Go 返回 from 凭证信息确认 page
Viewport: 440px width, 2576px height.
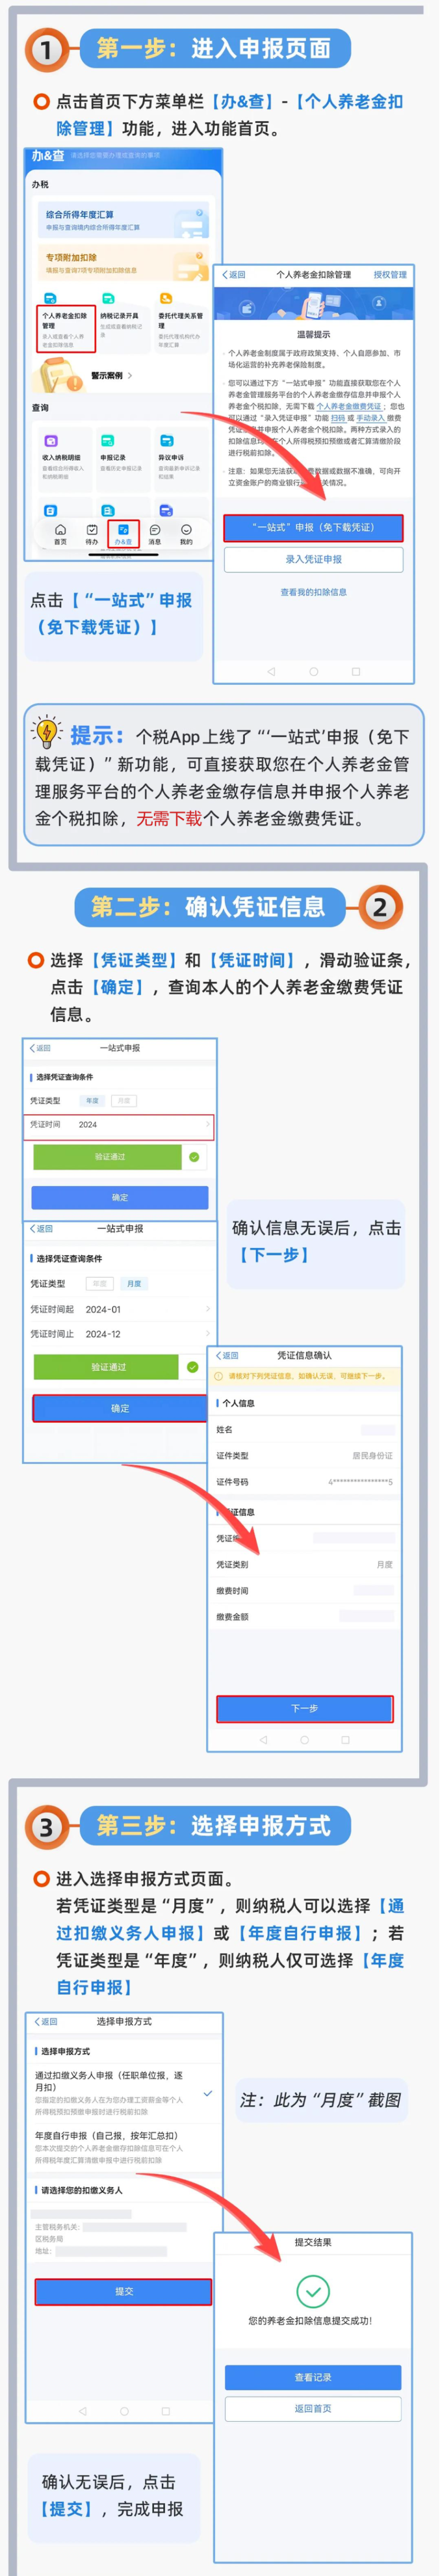(228, 1356)
